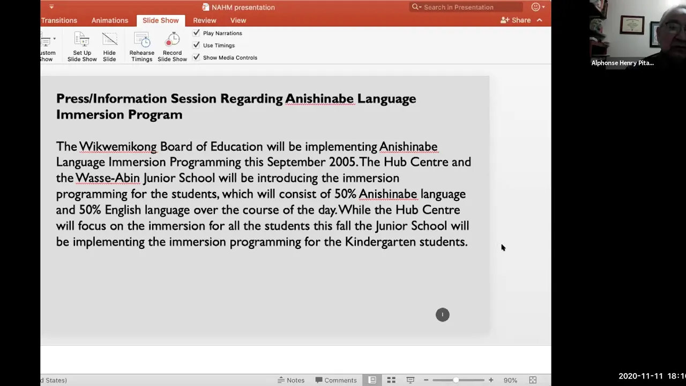Click the word Kindergarten in slide
Viewport: 686px width, 386px height.
[x=380, y=242]
